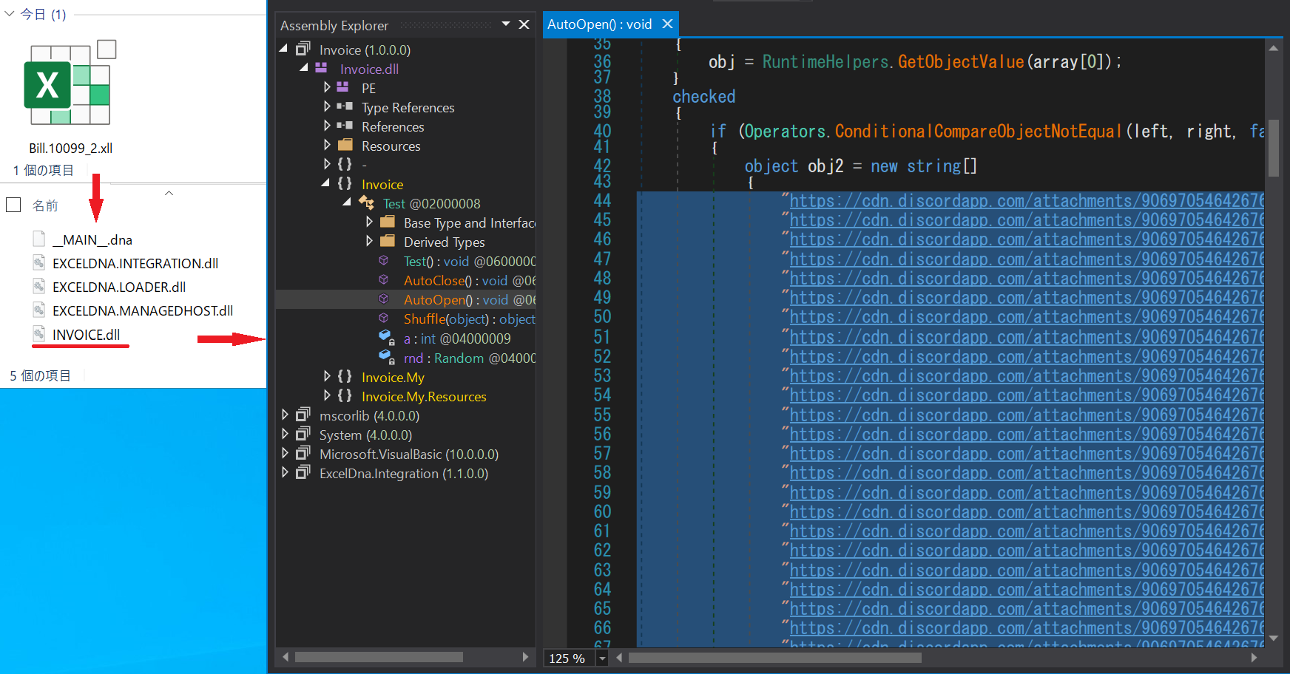Select the EXCELDNA.INTEGRATION.dll file icon
The height and width of the screenshot is (674, 1290).
tap(39, 263)
